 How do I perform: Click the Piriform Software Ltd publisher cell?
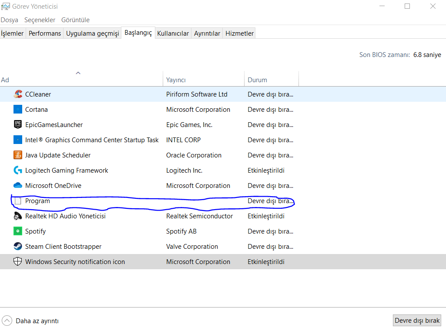point(197,94)
